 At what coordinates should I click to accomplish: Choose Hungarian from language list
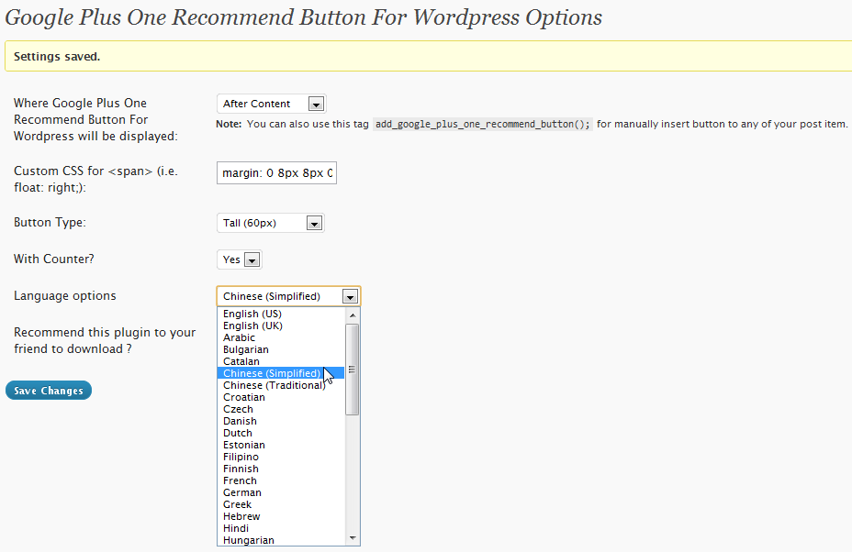280,540
